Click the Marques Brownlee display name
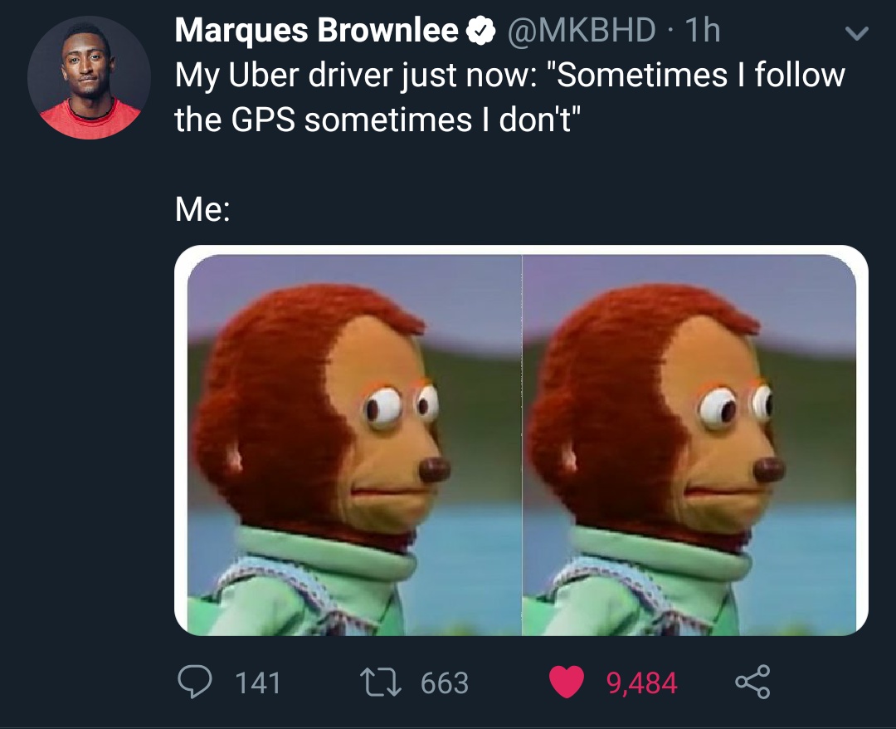Image resolution: width=896 pixels, height=729 pixels. tap(316, 30)
